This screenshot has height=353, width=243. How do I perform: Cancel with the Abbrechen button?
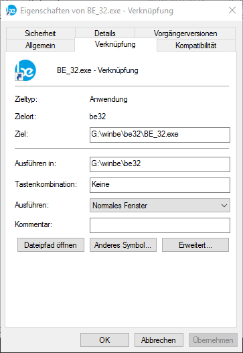click(x=159, y=340)
